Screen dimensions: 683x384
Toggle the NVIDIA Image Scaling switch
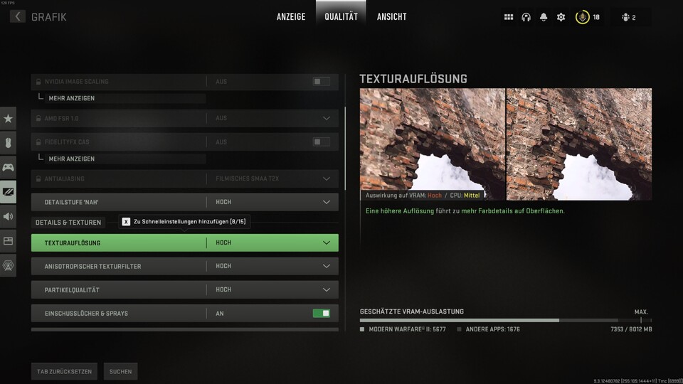click(x=321, y=82)
